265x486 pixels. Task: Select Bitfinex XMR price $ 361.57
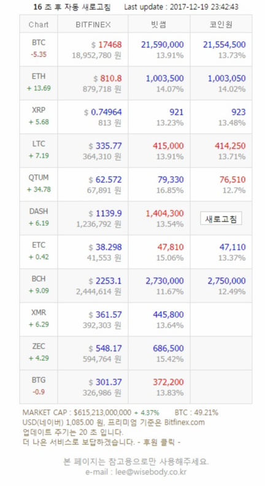click(x=105, y=315)
